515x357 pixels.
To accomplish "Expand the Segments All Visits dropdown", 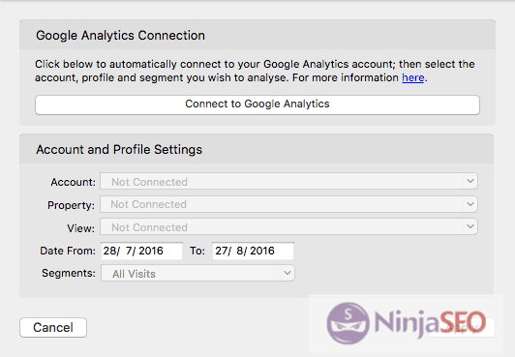I will point(197,274).
